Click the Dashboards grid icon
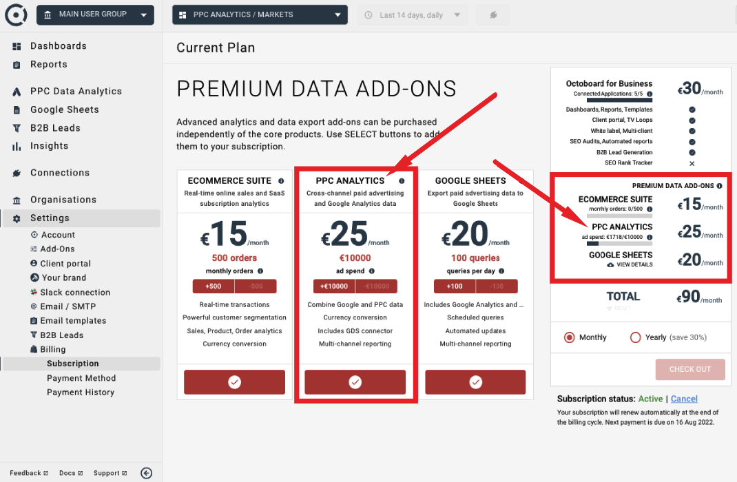Viewport: 737px width, 482px height. point(17,47)
